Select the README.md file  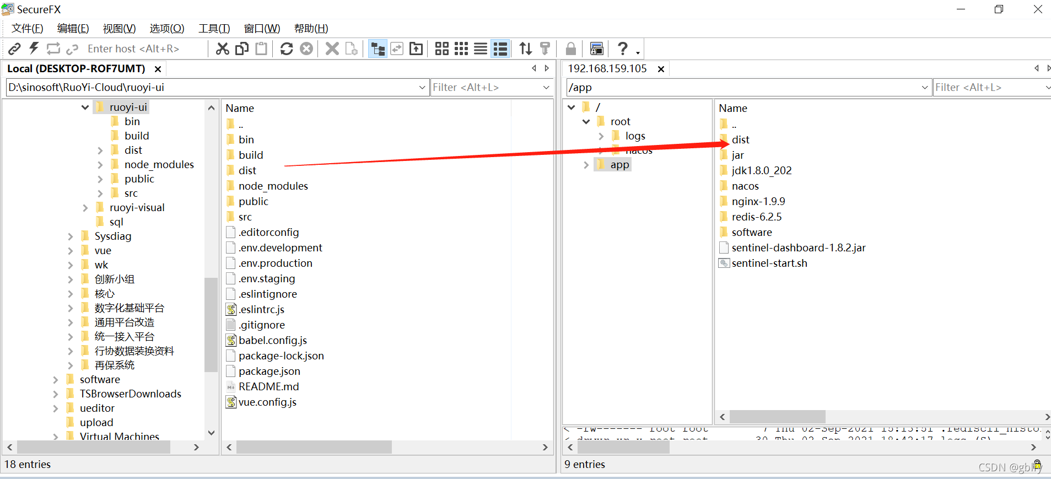[x=268, y=386]
